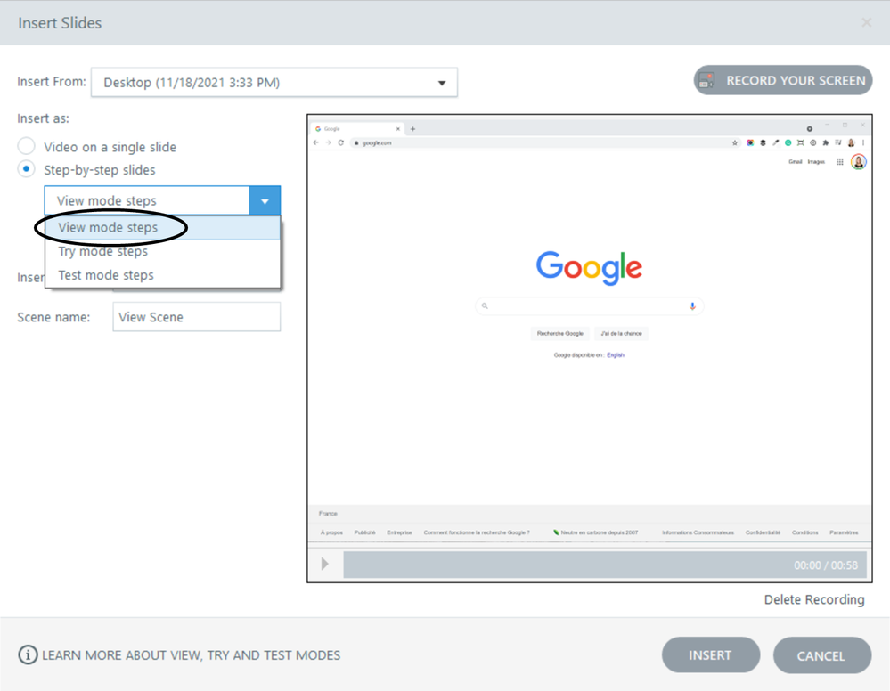The width and height of the screenshot is (890, 691).
Task: Click the INSERT button
Action: (711, 655)
